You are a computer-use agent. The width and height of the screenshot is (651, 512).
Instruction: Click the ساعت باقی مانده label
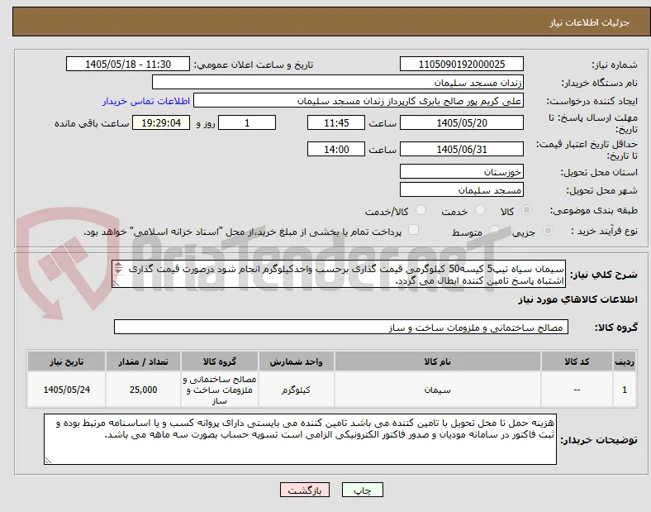92,123
